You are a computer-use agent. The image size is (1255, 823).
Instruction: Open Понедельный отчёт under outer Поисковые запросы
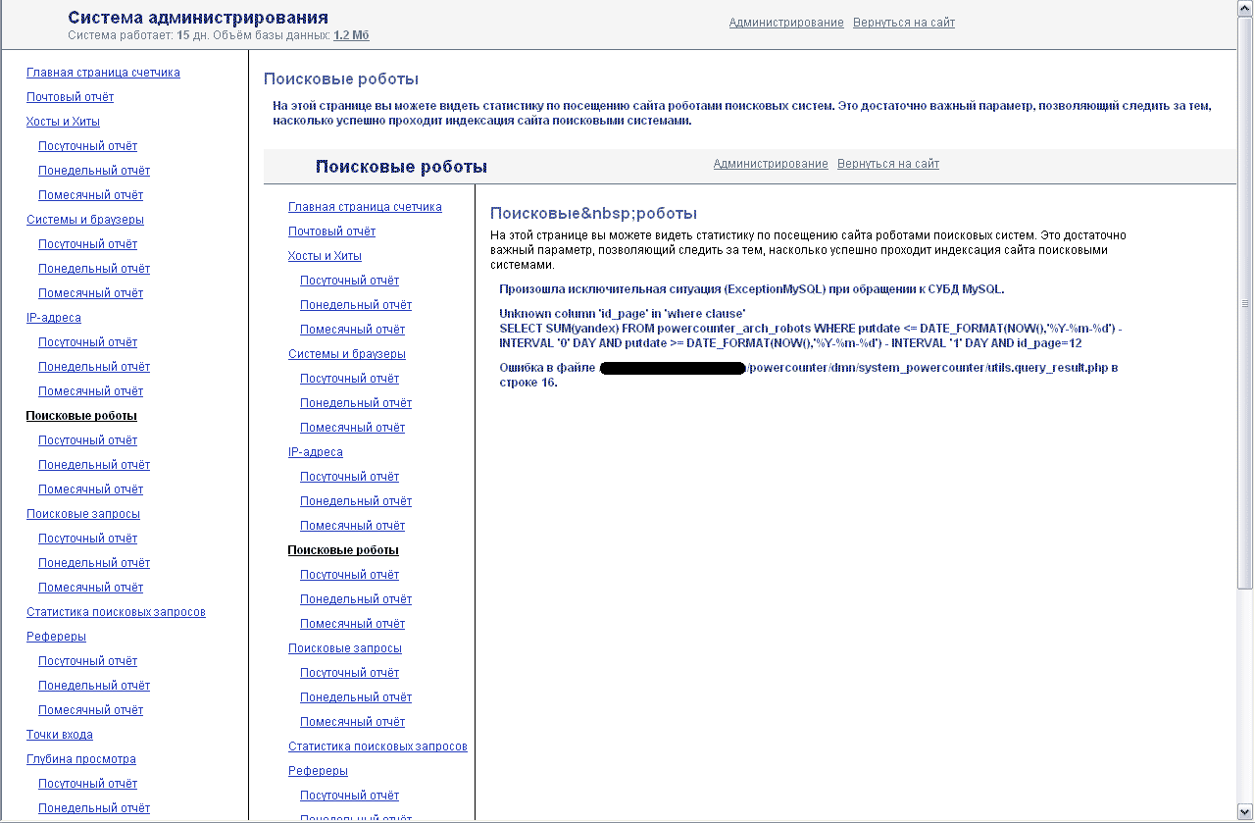point(94,563)
